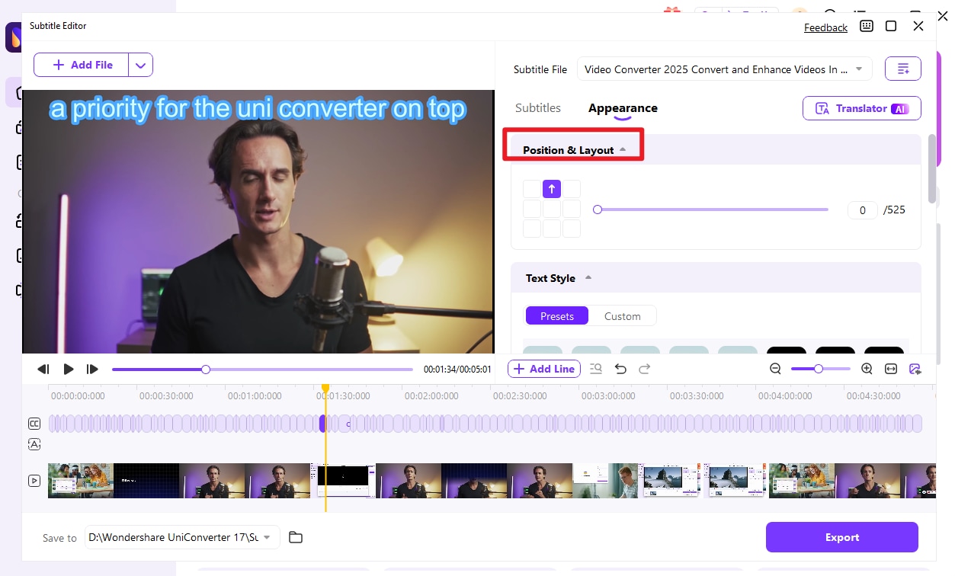Image resolution: width=955 pixels, height=576 pixels.
Task: Expand the Add File dropdown arrow
Action: pos(140,65)
